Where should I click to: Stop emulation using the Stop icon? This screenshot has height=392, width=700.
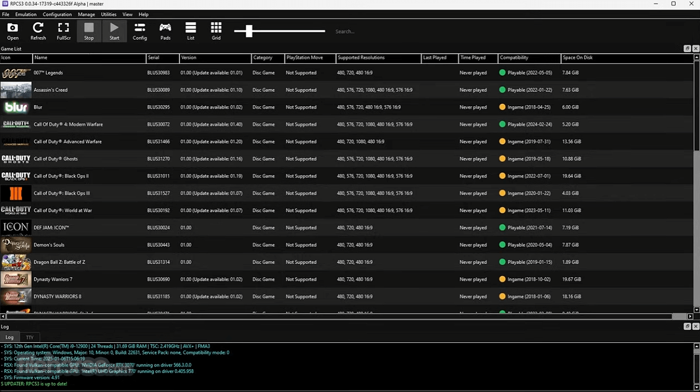point(89,31)
